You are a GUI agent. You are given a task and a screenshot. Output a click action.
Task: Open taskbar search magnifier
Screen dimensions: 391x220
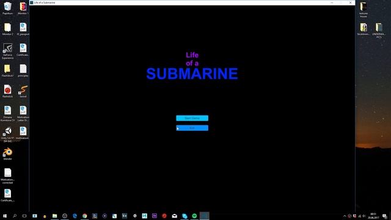15,216
